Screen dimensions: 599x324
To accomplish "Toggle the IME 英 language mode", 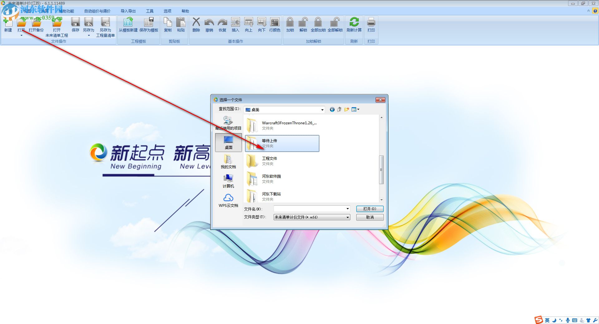I will [547, 320].
